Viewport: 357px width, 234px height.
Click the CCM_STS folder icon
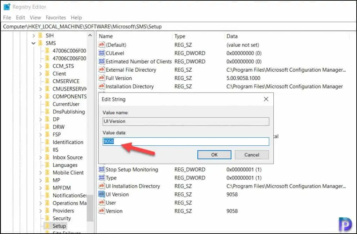[x=47, y=66]
